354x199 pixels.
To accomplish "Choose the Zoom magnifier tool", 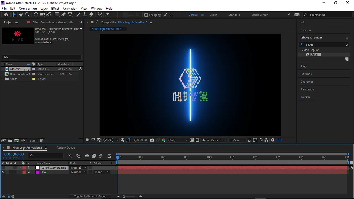I will (x=27, y=15).
